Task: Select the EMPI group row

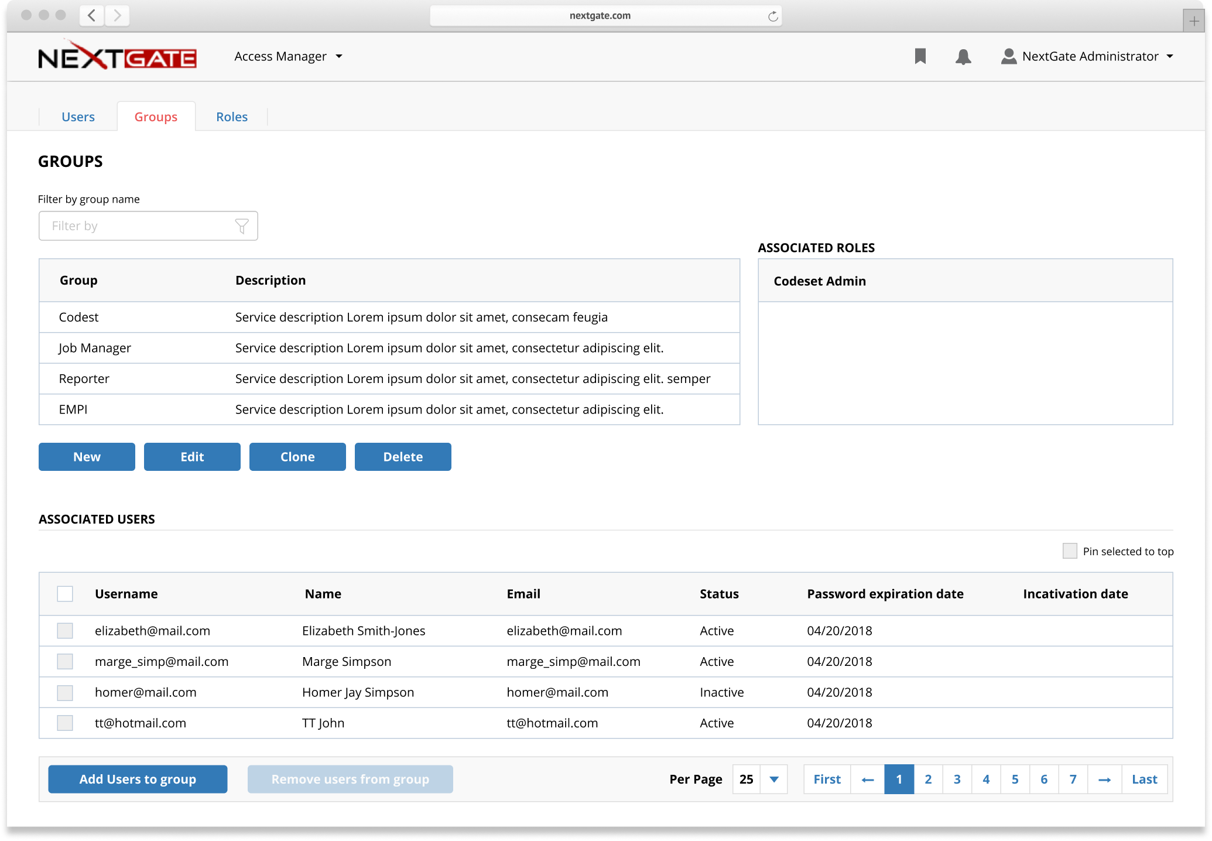Action: (x=389, y=409)
